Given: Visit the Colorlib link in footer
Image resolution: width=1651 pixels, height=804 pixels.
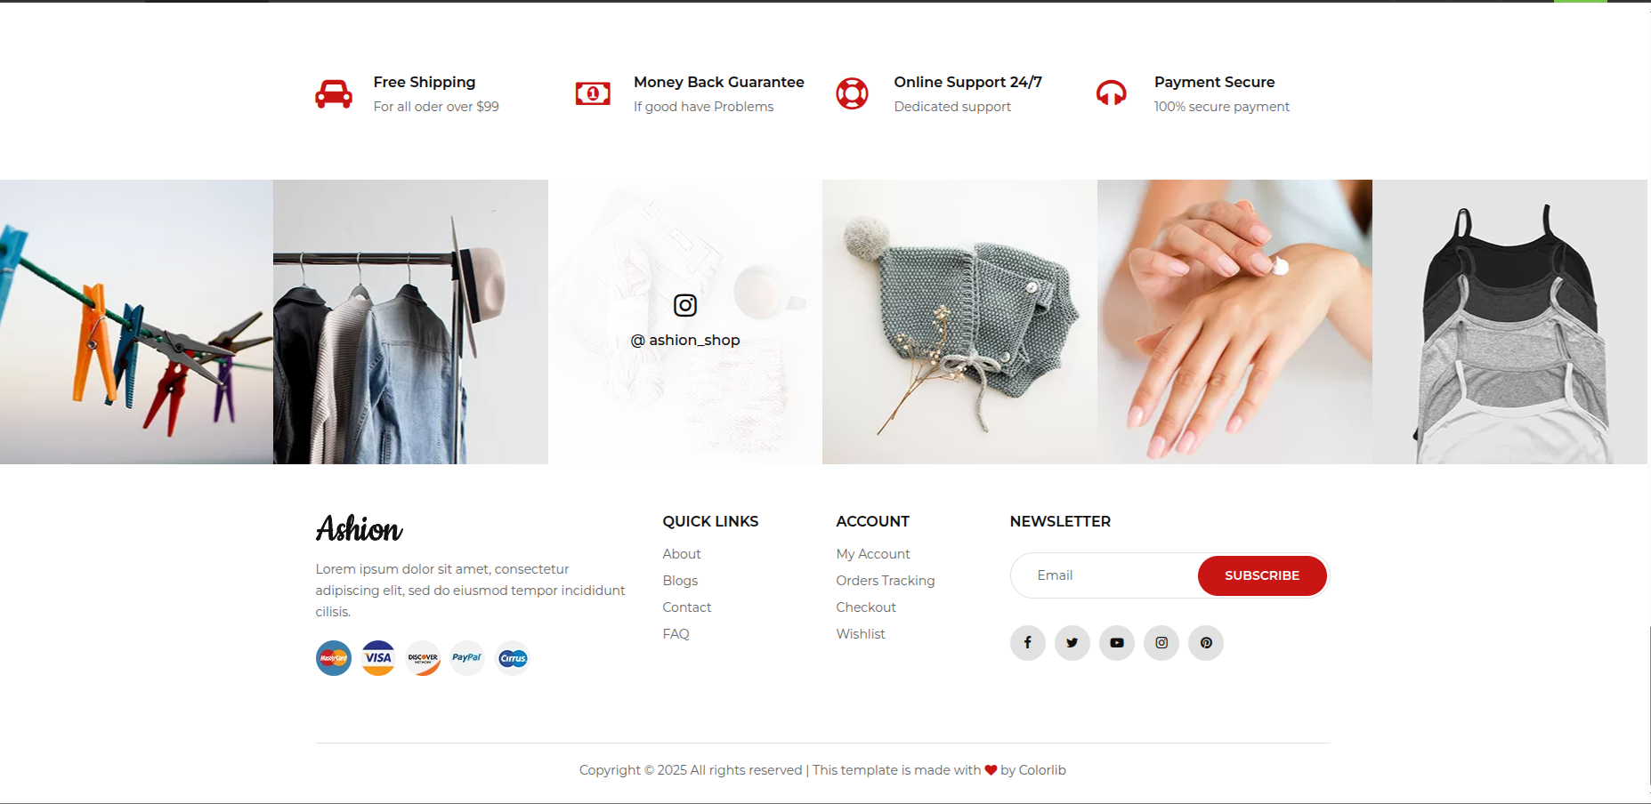Looking at the screenshot, I should [x=1042, y=770].
